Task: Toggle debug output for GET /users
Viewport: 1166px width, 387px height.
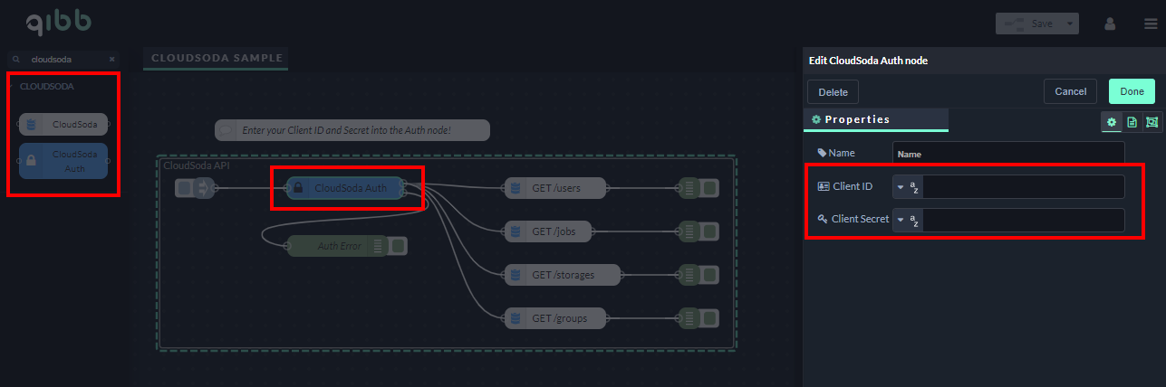Action: point(710,188)
